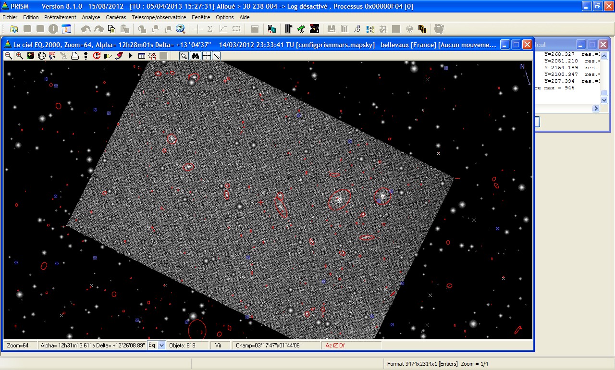Click the linked computers icon in main toolbar
This screenshot has width=615, height=370.
coord(272,29)
